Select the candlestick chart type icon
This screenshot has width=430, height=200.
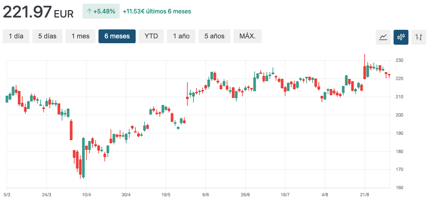(401, 37)
